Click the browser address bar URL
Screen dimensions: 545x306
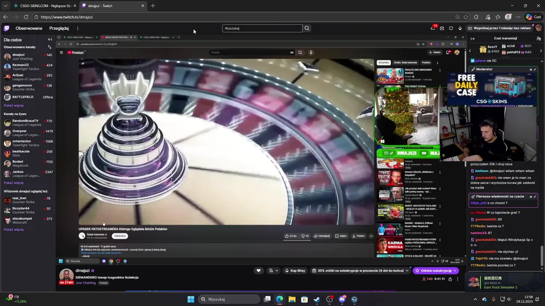click(x=66, y=17)
